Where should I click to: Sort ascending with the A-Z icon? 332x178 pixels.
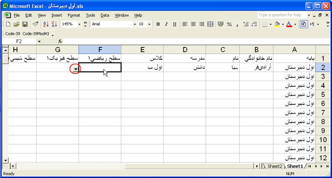point(46,24)
